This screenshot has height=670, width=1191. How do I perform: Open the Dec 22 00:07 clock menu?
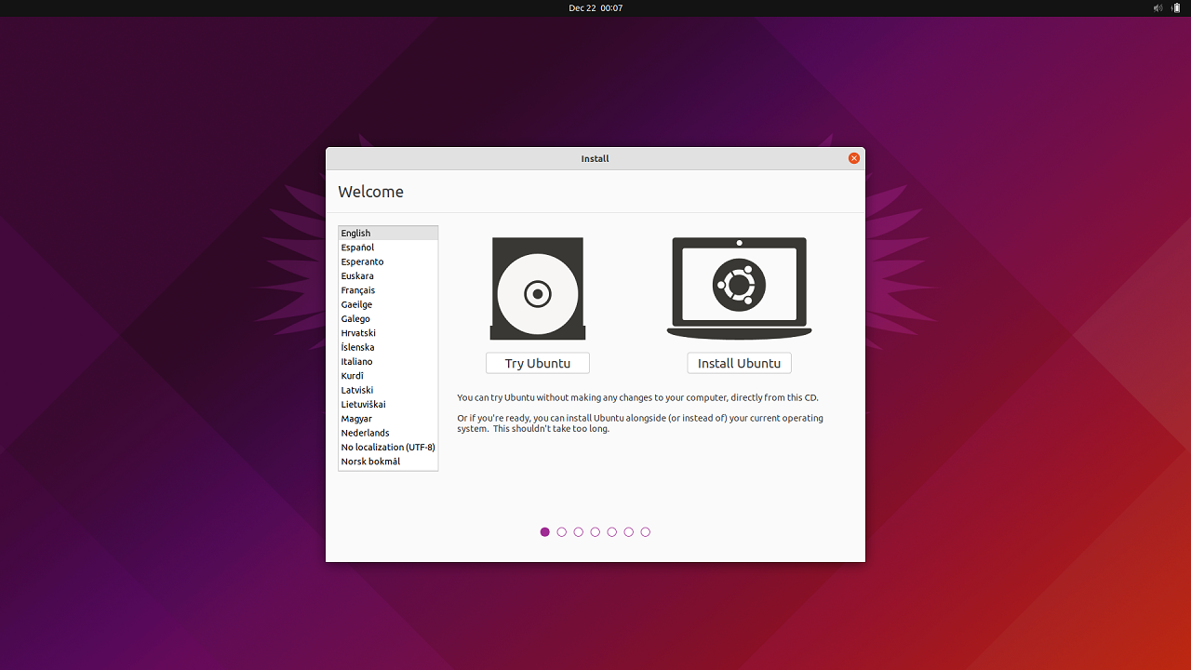pyautogui.click(x=595, y=7)
